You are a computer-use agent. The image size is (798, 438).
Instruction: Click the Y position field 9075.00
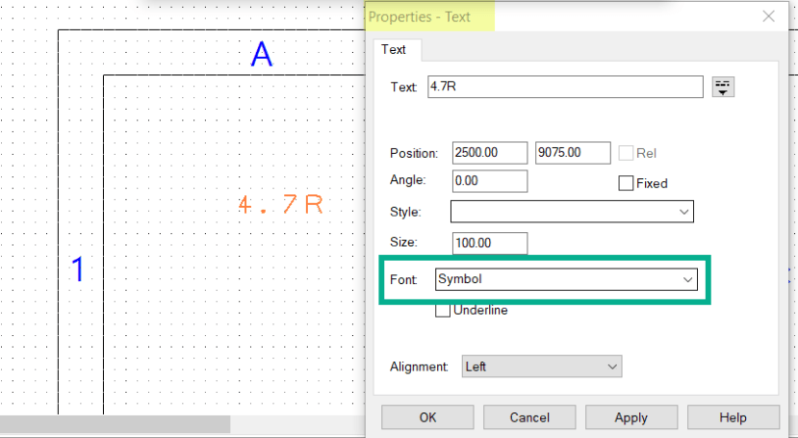click(573, 153)
